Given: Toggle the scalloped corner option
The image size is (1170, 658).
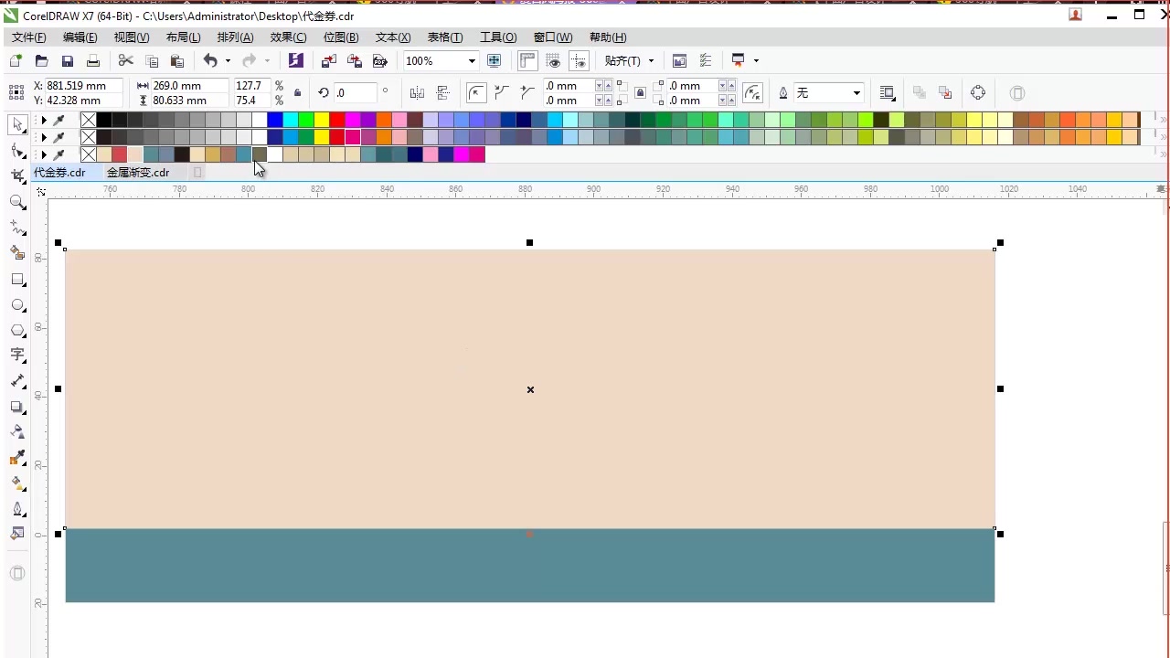Looking at the screenshot, I should tap(502, 93).
